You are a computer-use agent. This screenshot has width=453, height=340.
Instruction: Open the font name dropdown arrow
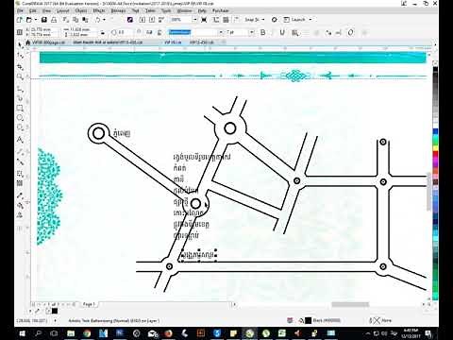point(221,32)
